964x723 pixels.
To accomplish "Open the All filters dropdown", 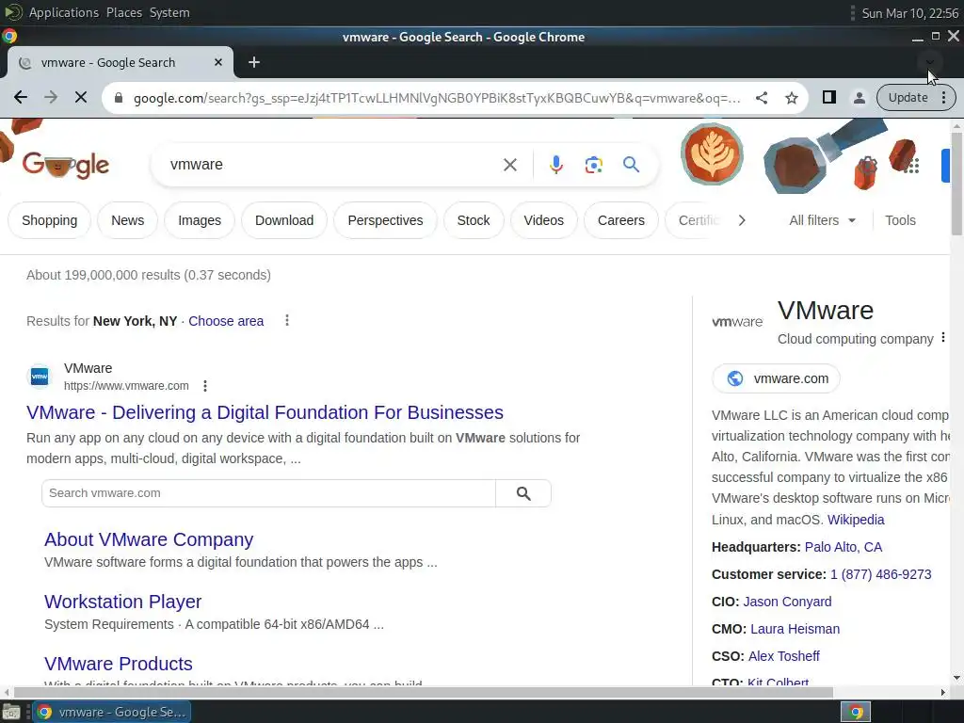I will click(x=822, y=220).
